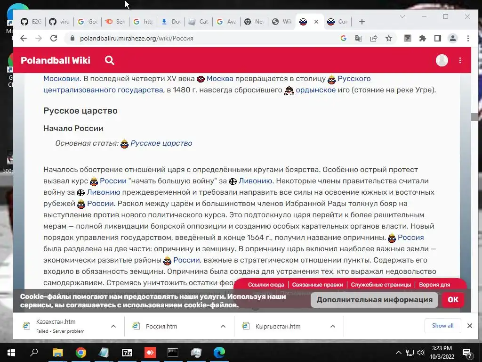Image resolution: width=482 pixels, height=362 pixels.
Task: Open the Служебные страницы link
Action: pyautogui.click(x=381, y=285)
